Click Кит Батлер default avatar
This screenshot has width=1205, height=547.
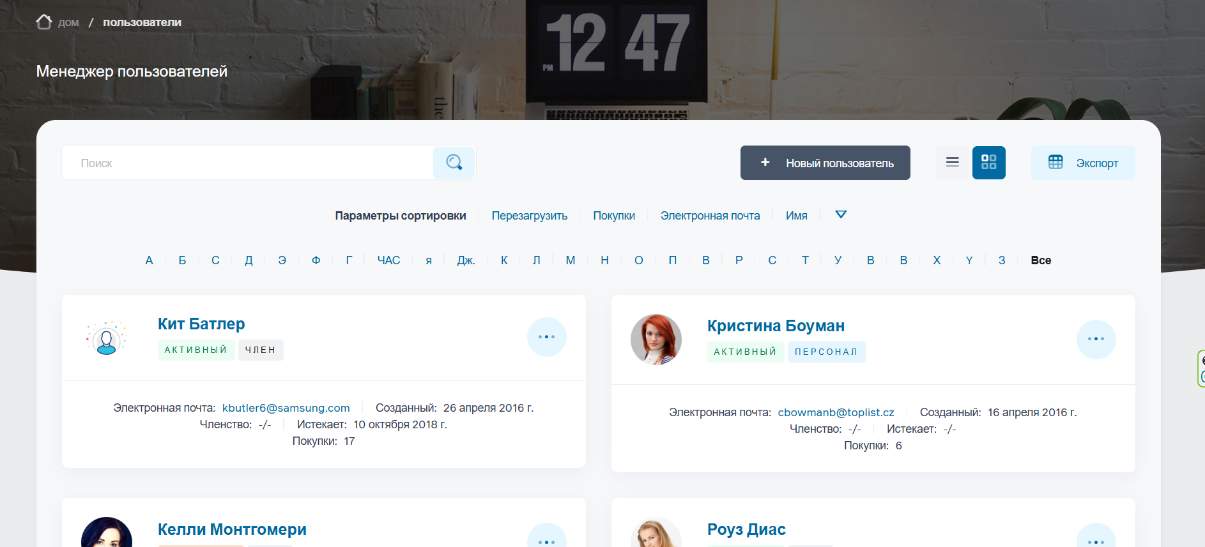107,338
